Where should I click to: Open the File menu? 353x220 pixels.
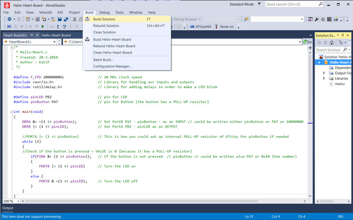pyautogui.click(x=6, y=12)
